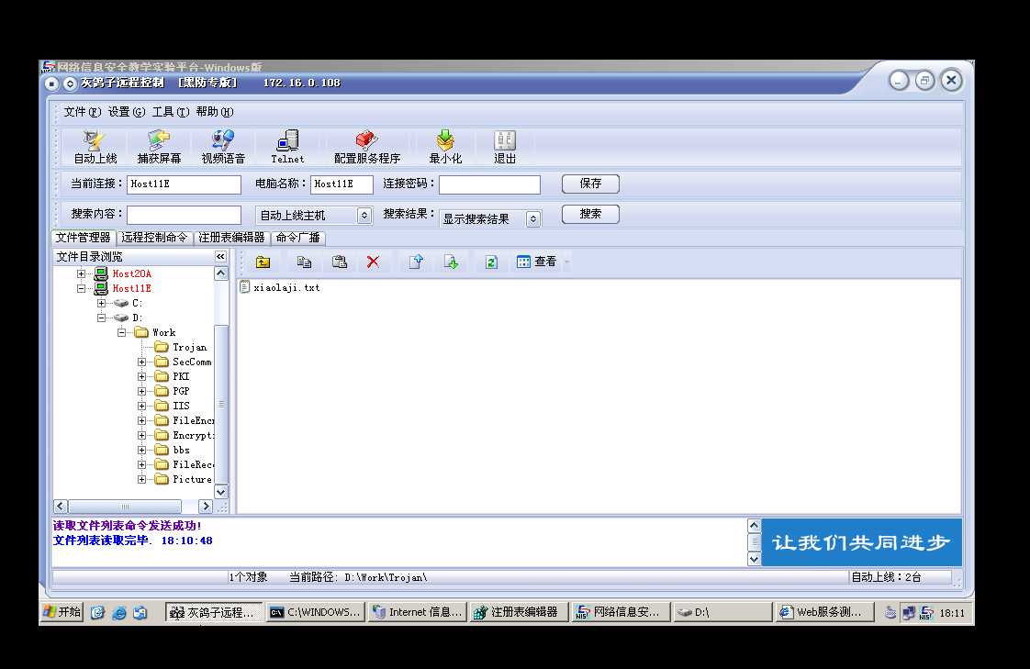Collapse the 文件目录浏览 panel
The height and width of the screenshot is (669, 1030).
[220, 257]
